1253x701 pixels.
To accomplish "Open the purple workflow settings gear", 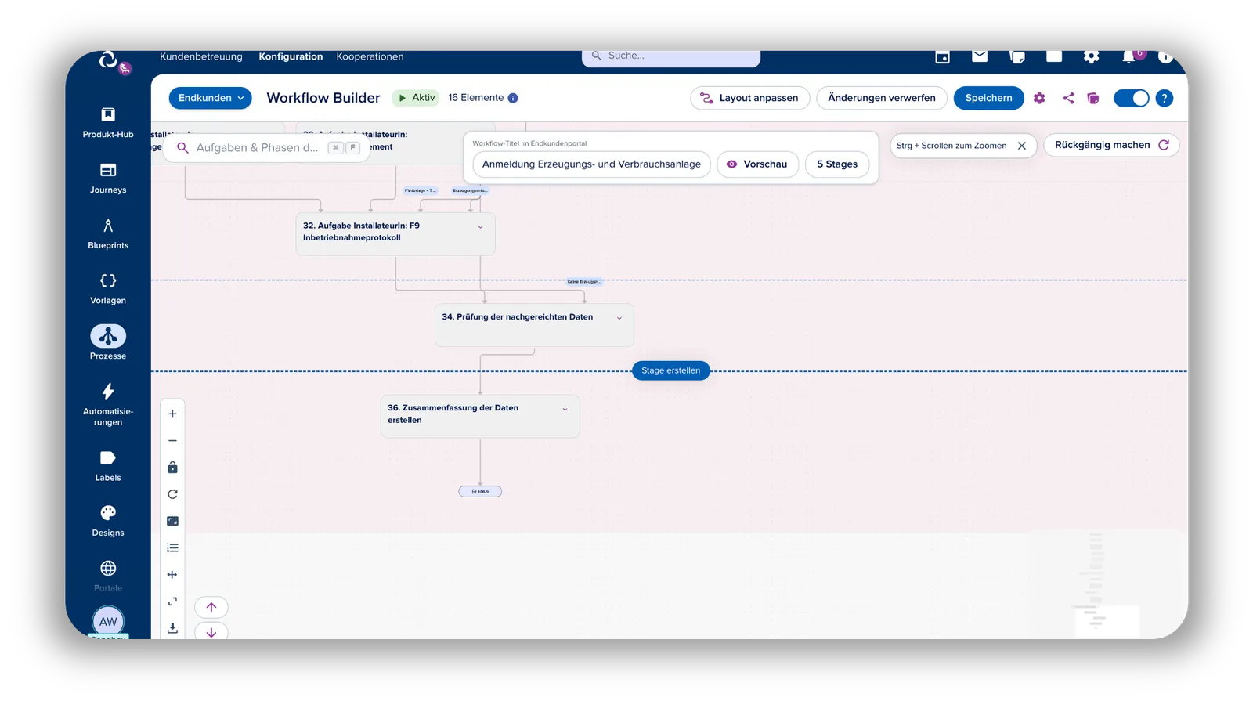I will pyautogui.click(x=1039, y=98).
